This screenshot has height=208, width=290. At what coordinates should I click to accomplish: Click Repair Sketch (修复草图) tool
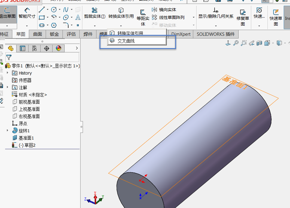tap(243, 18)
